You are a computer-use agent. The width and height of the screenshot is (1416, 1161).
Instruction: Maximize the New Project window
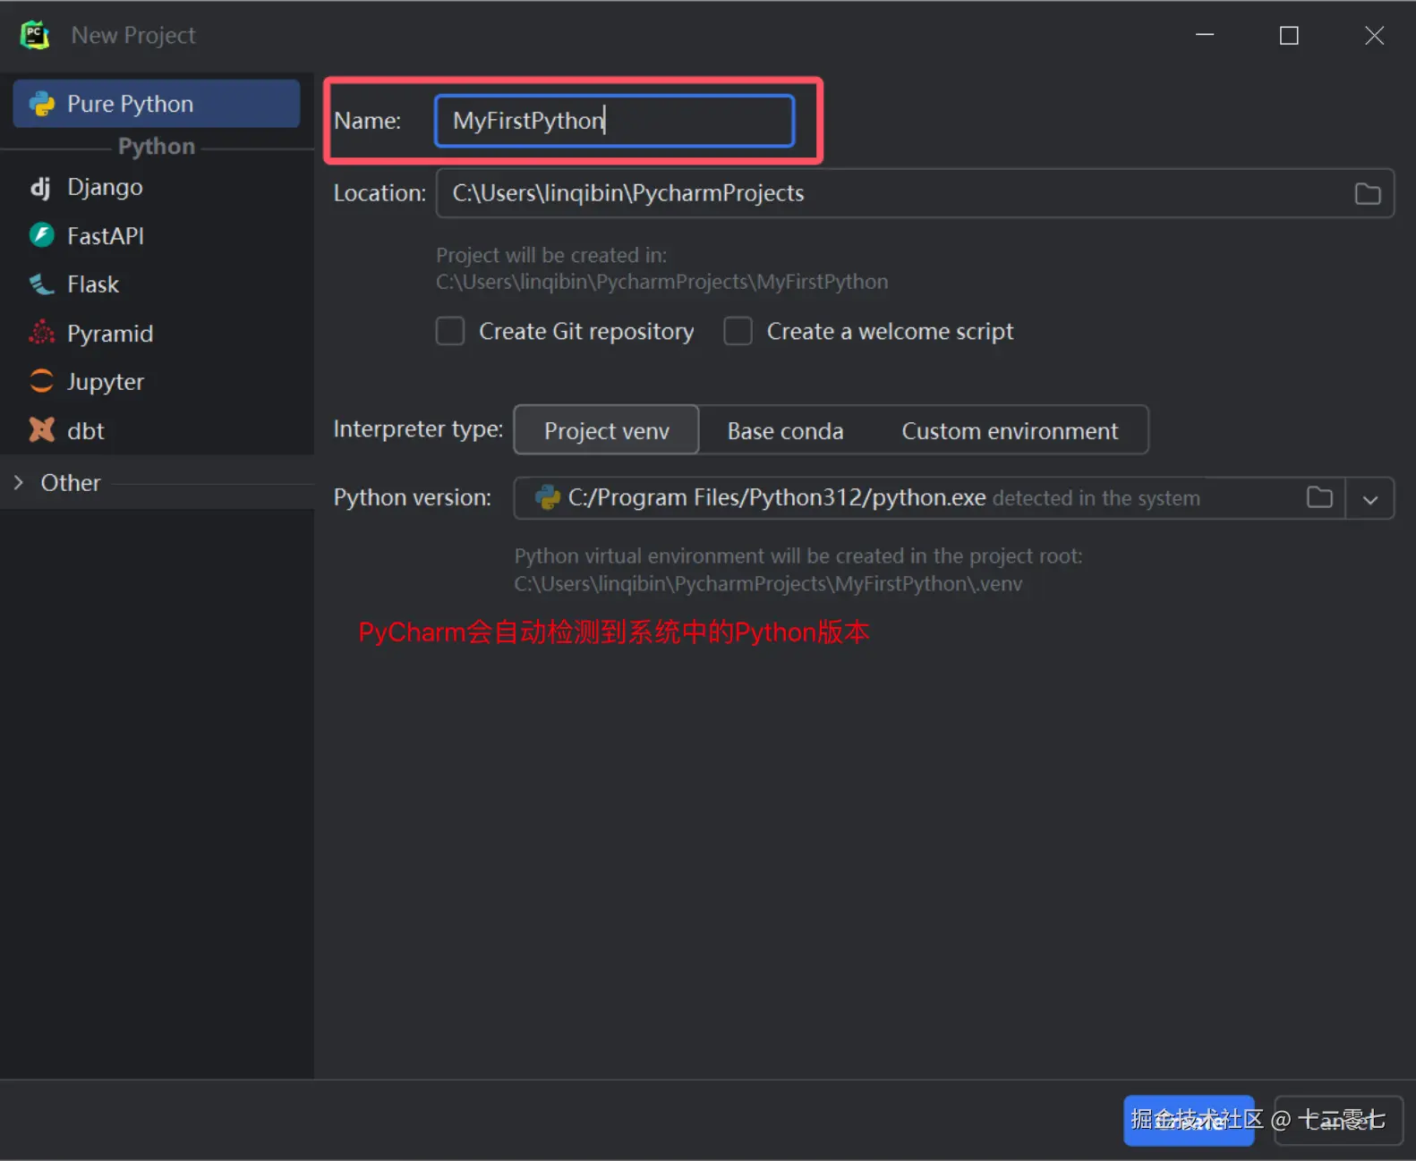(1289, 35)
